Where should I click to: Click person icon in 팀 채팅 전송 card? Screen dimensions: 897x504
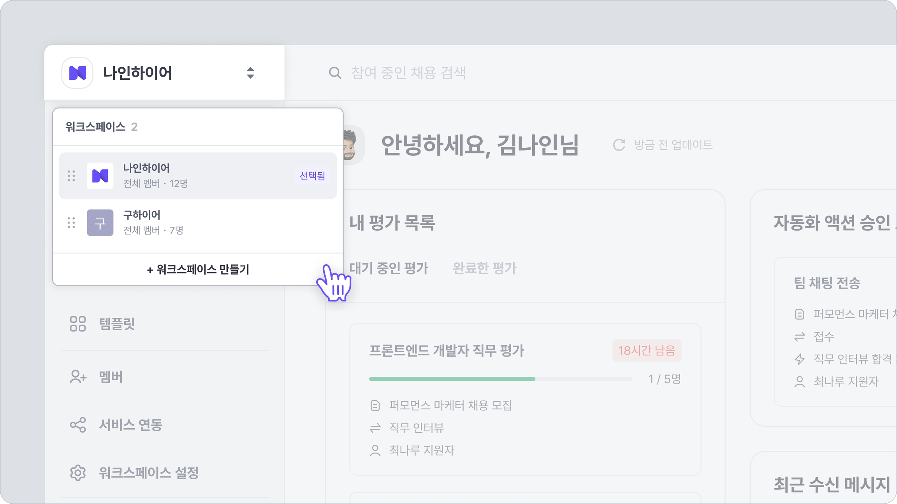click(x=799, y=381)
